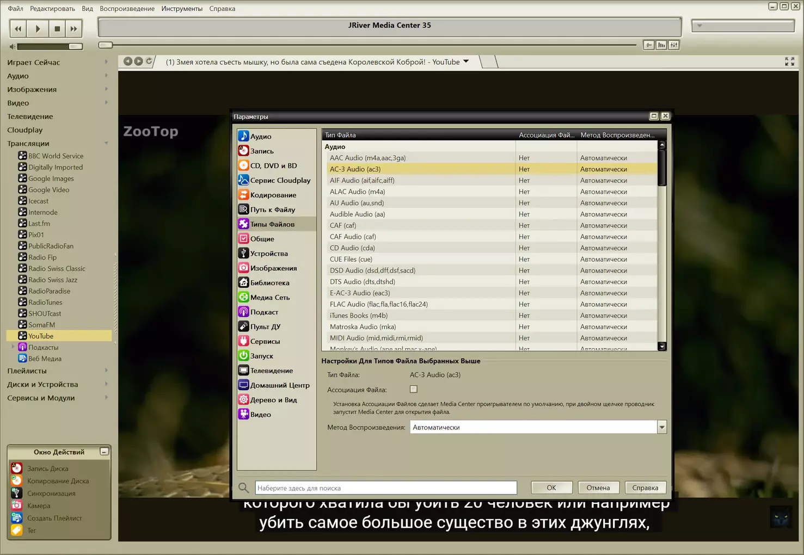
Task: Open the Кодирование settings icon
Action: tap(243, 195)
